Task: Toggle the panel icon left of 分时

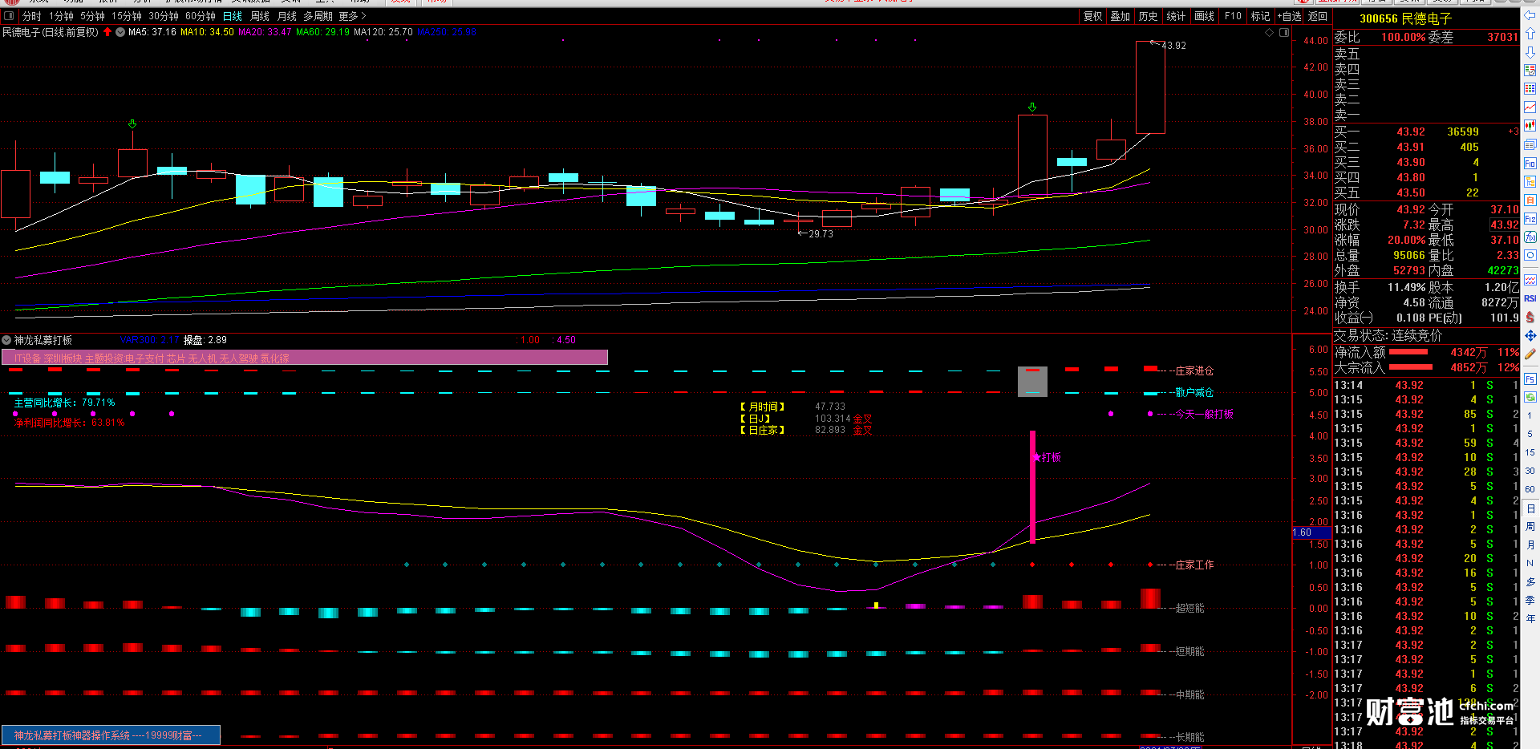Action: (9, 16)
